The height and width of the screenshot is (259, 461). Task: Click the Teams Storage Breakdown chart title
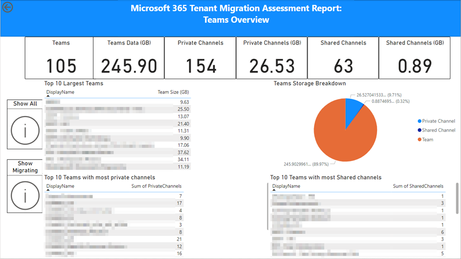309,83
